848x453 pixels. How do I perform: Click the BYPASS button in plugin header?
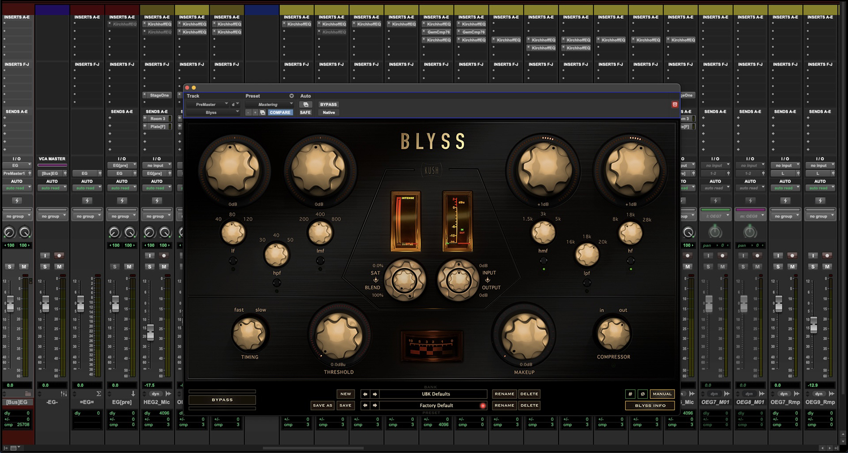[328, 104]
